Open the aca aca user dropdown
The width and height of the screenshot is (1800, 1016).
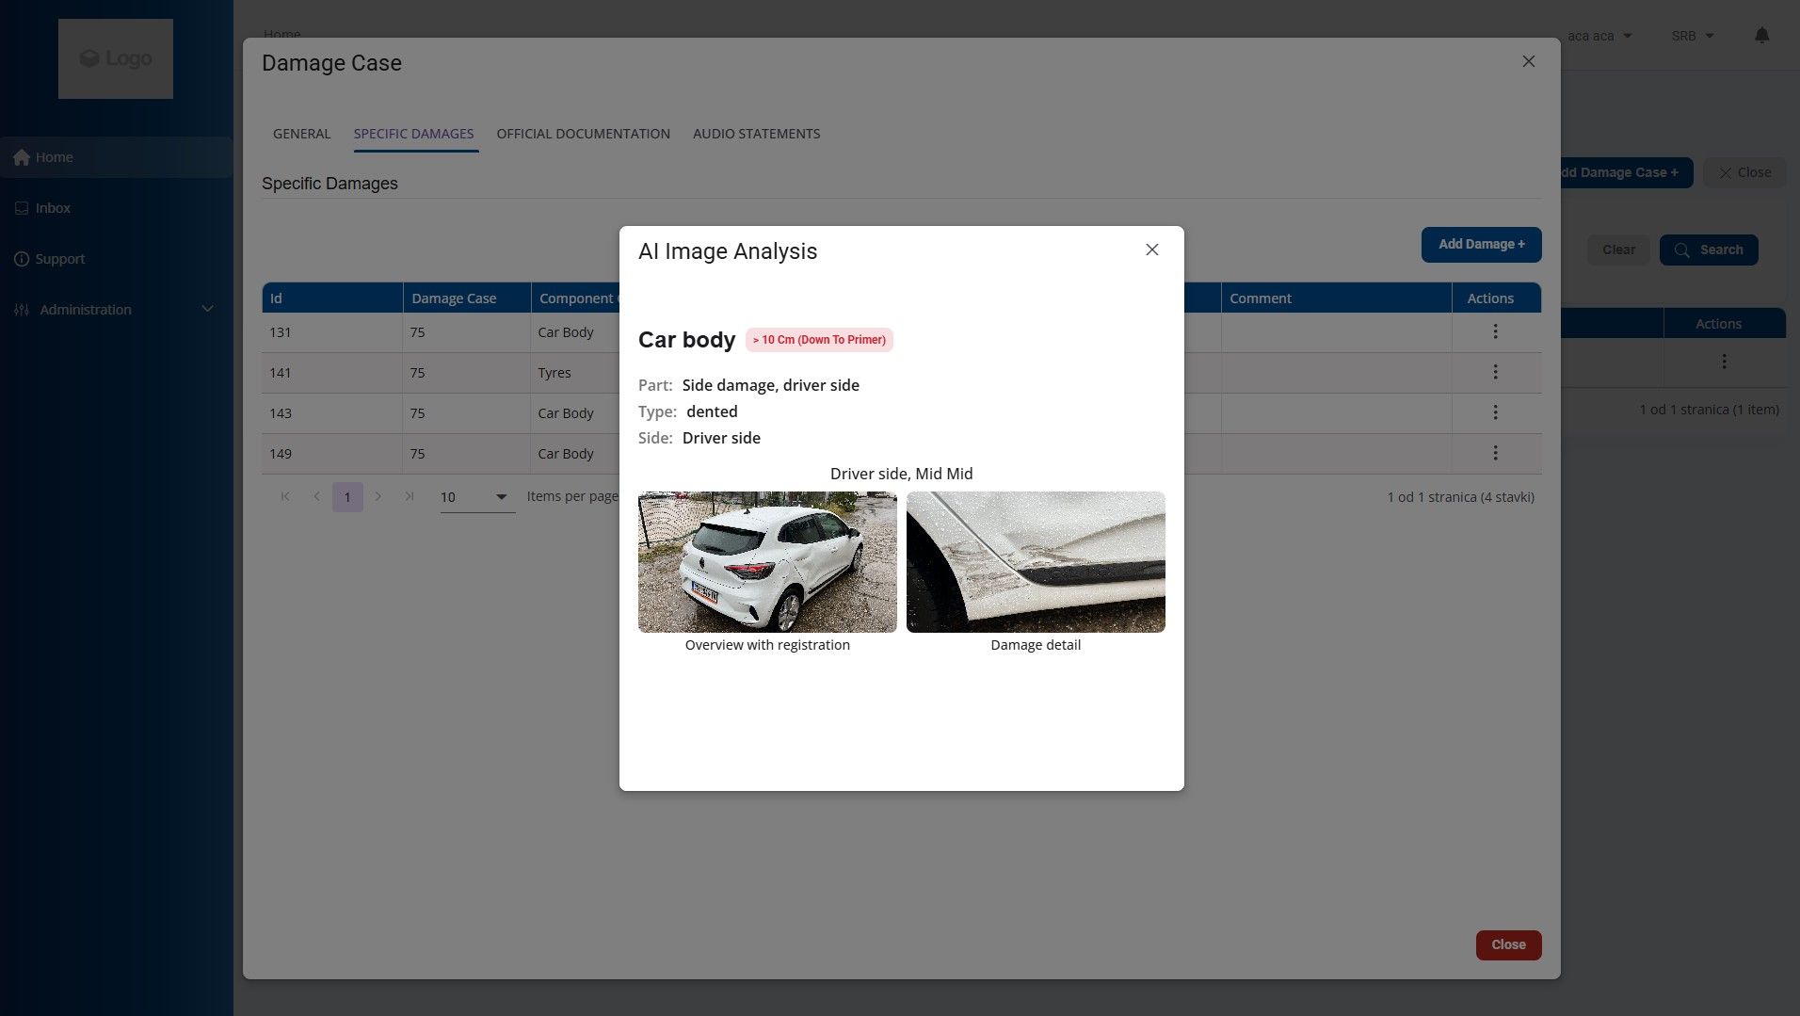coord(1599,36)
